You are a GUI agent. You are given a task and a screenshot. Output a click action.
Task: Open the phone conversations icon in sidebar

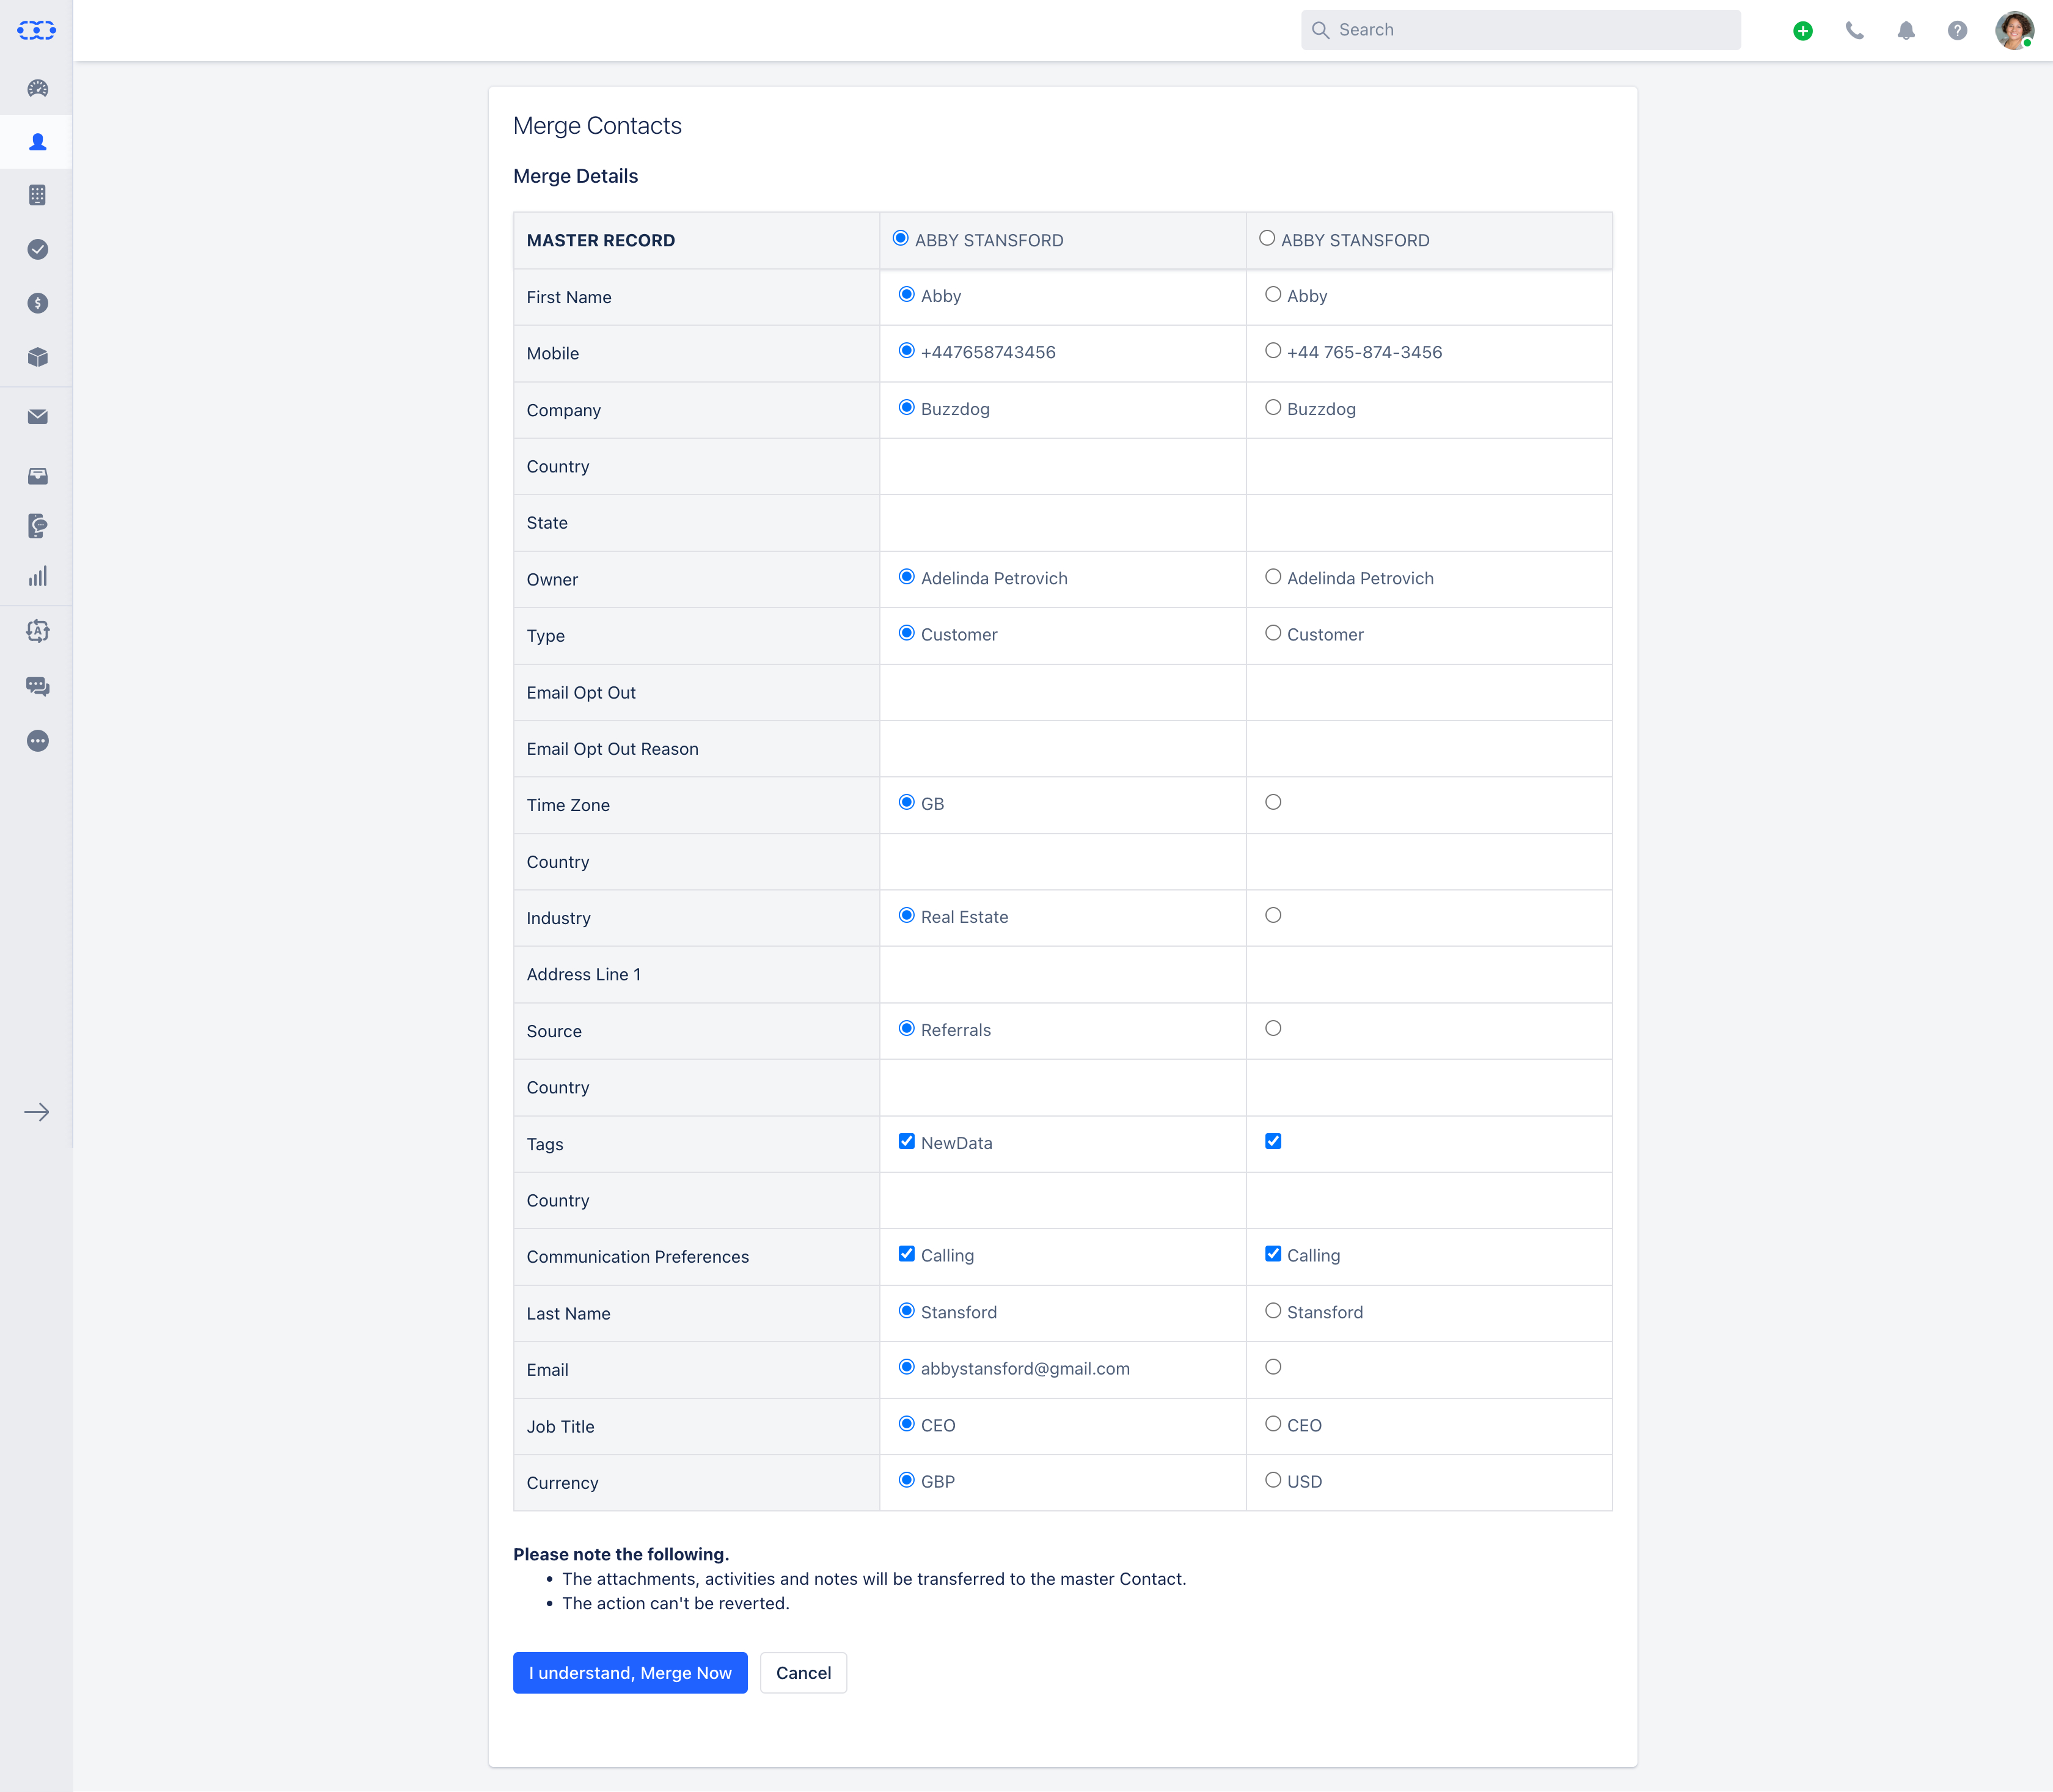37,526
